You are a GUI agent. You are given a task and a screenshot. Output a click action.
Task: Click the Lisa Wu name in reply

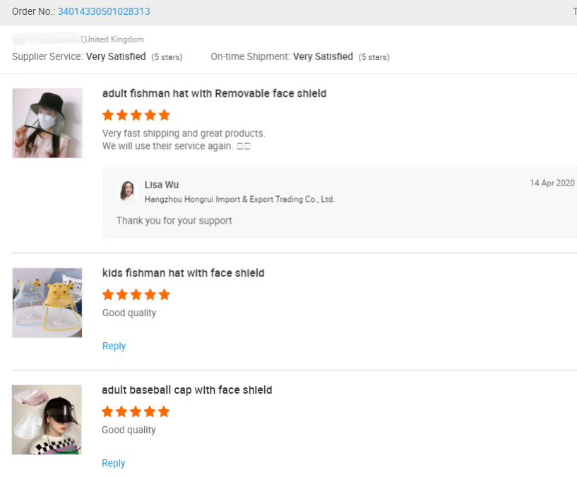pos(162,185)
